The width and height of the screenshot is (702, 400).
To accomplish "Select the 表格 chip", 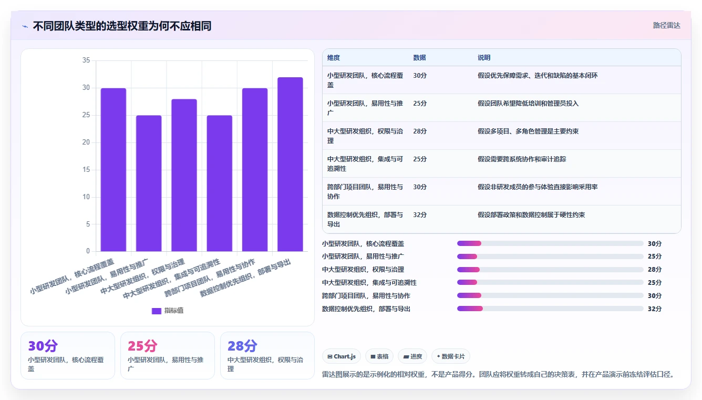I will pyautogui.click(x=379, y=356).
